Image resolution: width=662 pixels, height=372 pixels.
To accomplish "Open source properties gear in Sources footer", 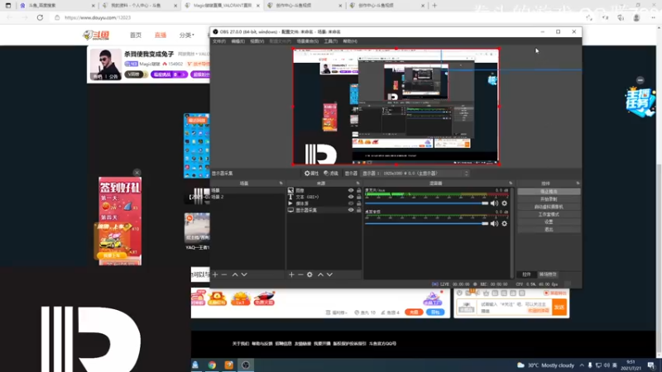I will click(309, 274).
